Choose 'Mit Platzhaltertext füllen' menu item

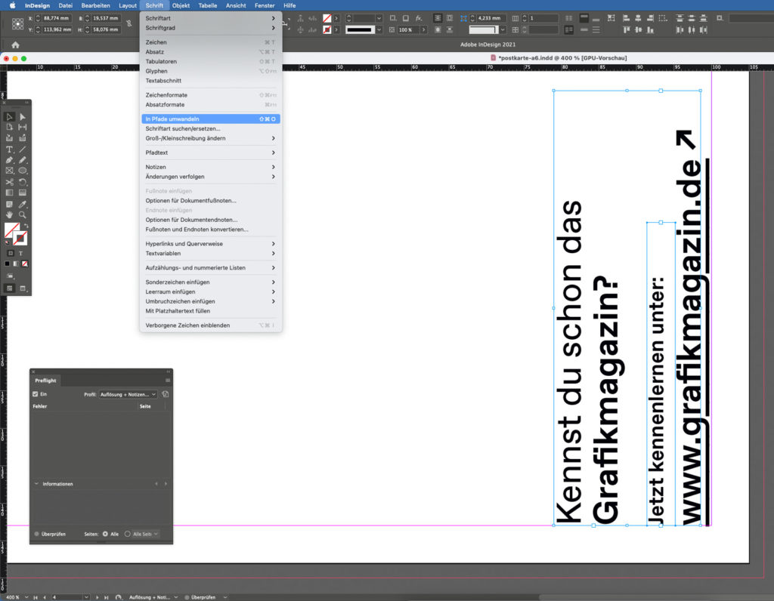(x=210, y=311)
